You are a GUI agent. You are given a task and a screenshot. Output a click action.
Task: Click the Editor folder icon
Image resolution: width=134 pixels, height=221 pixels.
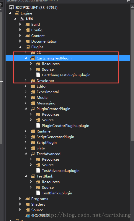pyautogui.click(x=33, y=86)
